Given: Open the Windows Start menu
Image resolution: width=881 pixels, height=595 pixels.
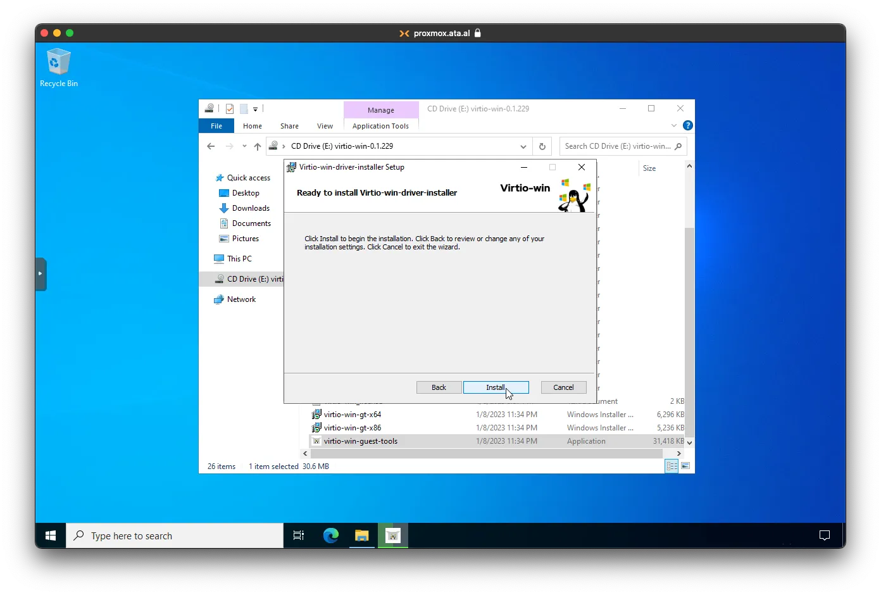Looking at the screenshot, I should (x=51, y=535).
